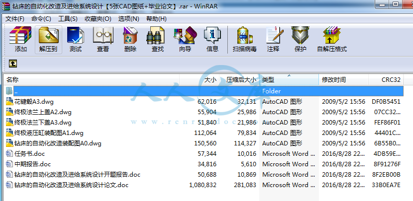413x201 pixels.
Task: Click the 删除 (Delete) toolbar icon
Action: (130, 39)
